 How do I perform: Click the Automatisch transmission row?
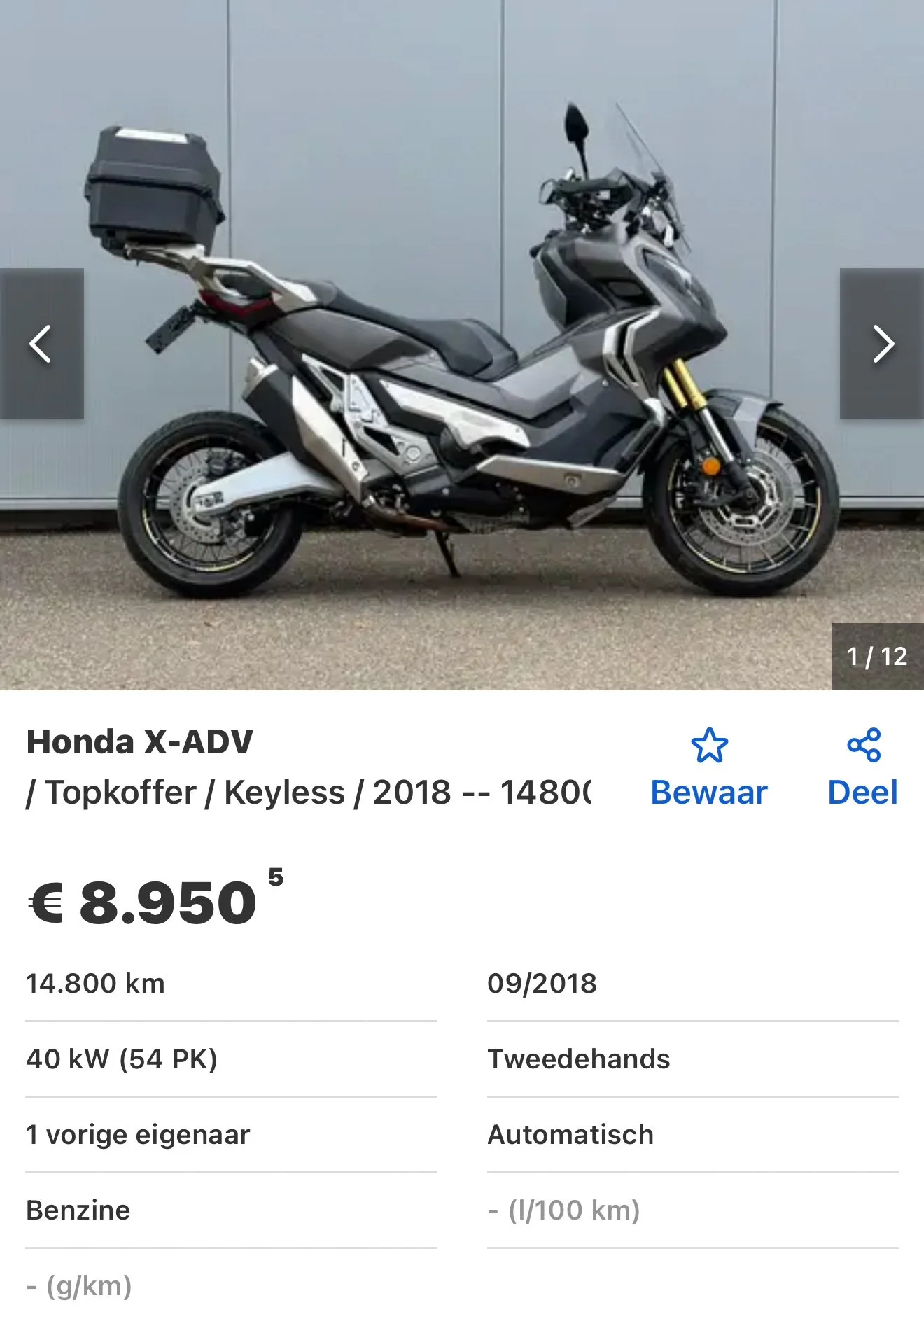pyautogui.click(x=693, y=1135)
